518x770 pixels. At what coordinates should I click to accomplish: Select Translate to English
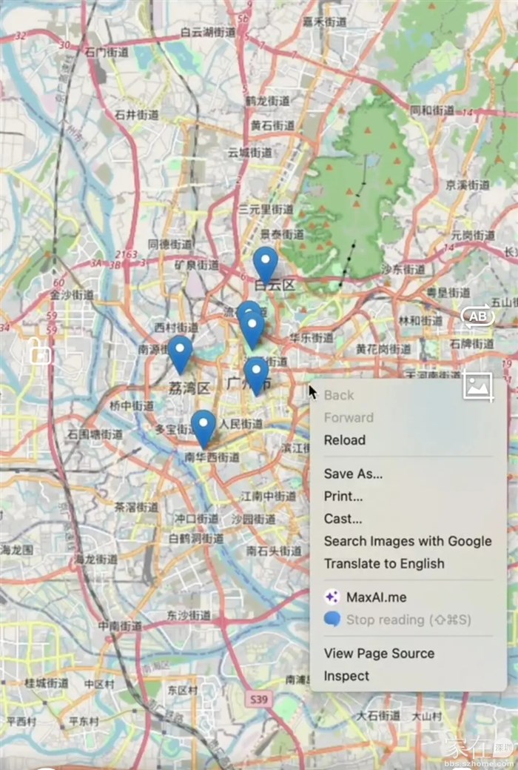pos(384,564)
